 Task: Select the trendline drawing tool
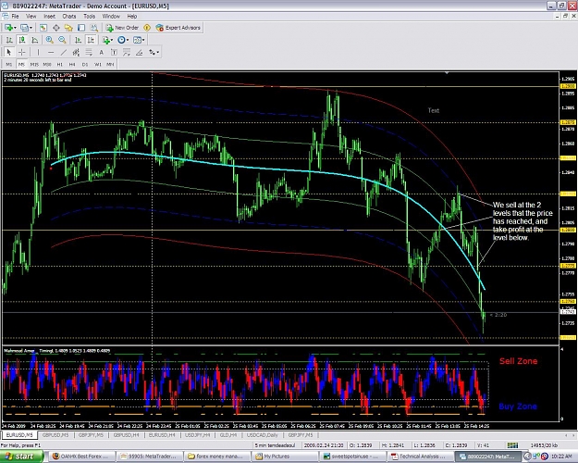click(x=64, y=52)
